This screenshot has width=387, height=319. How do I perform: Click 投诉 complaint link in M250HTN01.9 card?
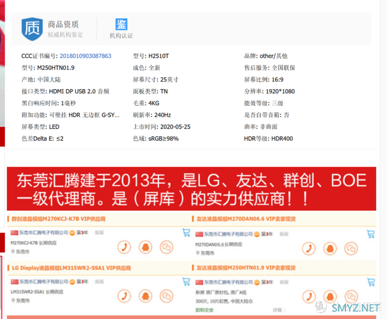pos(284,282)
